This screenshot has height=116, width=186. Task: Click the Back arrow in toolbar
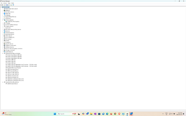click(x=1, y=5)
